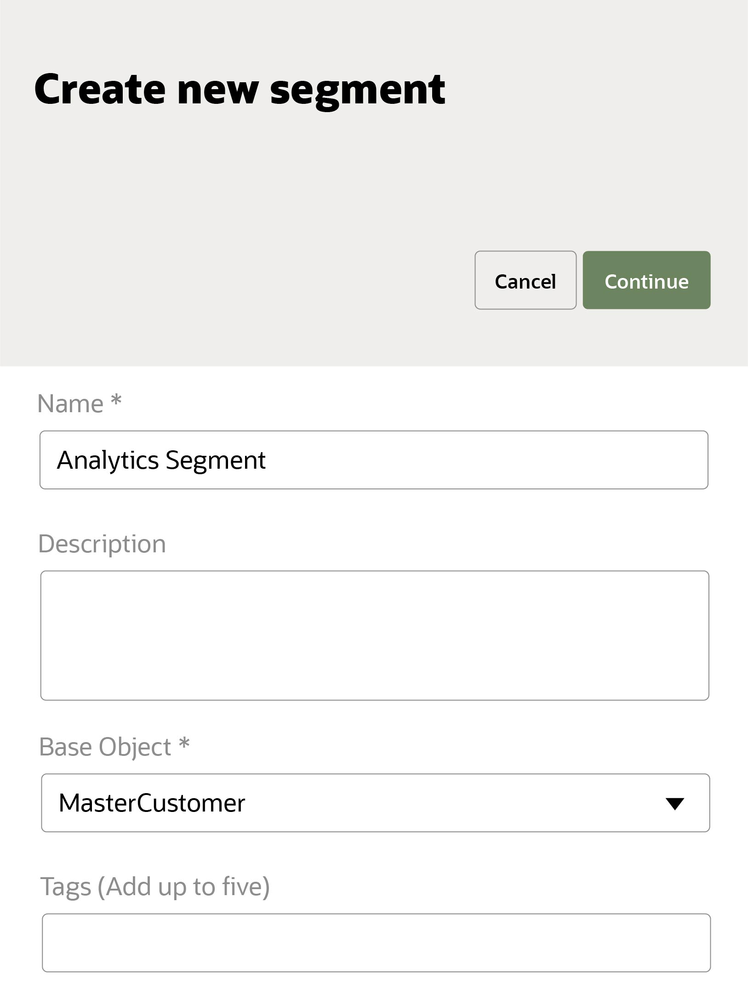
Task: Click the Cancel button
Action: click(x=525, y=280)
